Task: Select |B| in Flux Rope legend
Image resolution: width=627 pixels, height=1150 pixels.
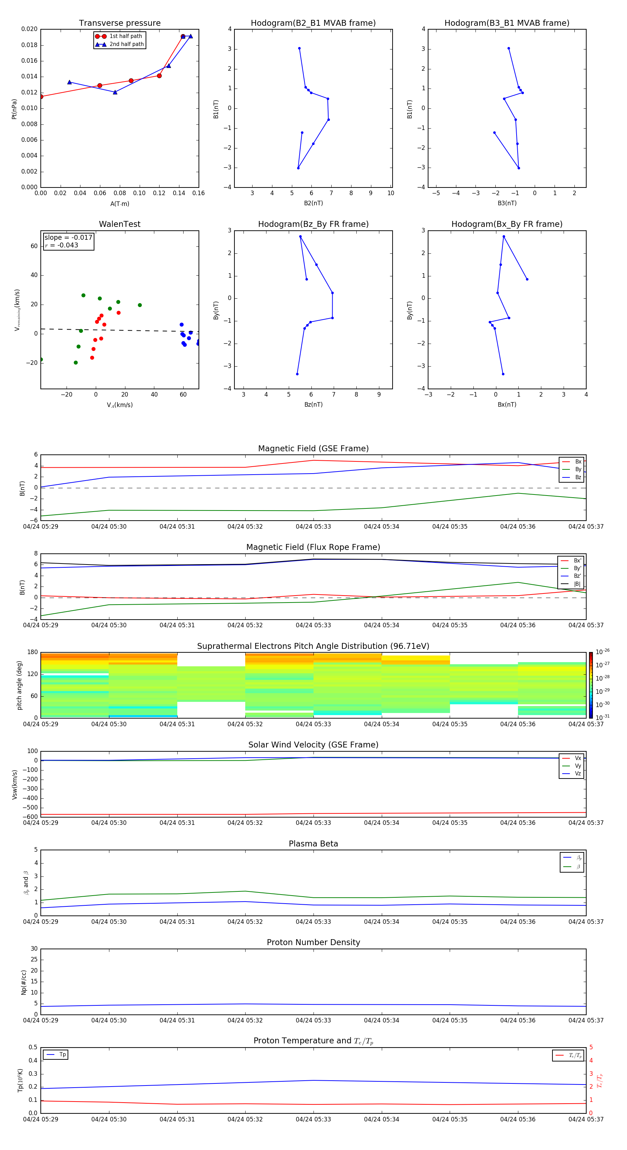Action: [571, 584]
